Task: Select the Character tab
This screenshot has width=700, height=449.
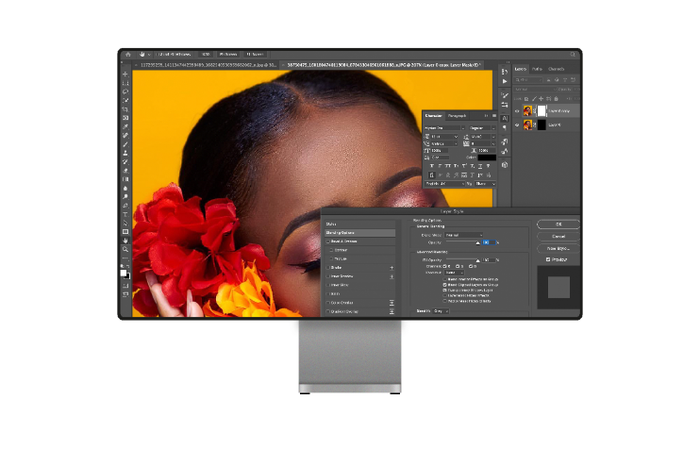Action: (433, 116)
